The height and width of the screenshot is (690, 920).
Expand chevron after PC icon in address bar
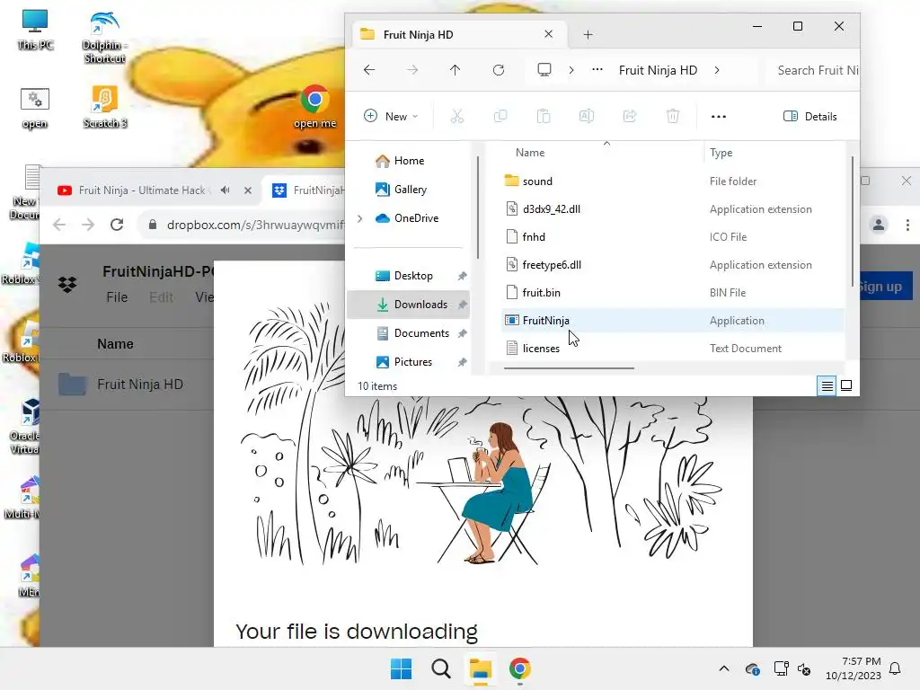[x=571, y=70]
